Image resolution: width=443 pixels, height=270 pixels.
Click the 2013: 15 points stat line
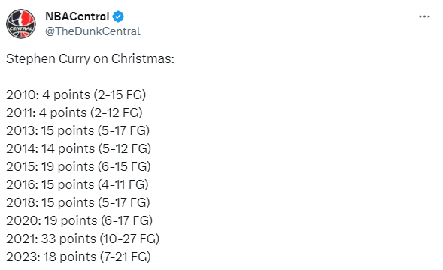(x=78, y=130)
